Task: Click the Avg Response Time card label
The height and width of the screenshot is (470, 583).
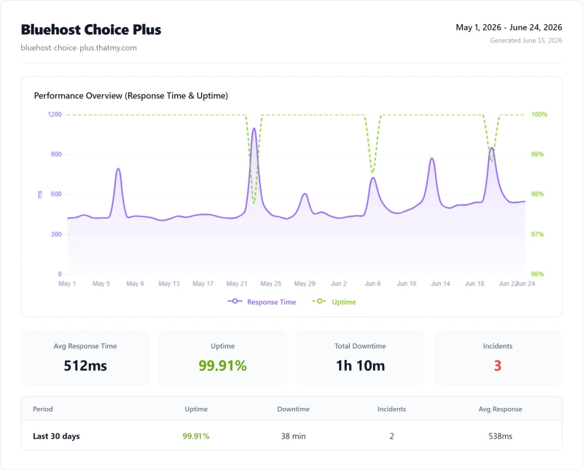Action: click(x=85, y=346)
